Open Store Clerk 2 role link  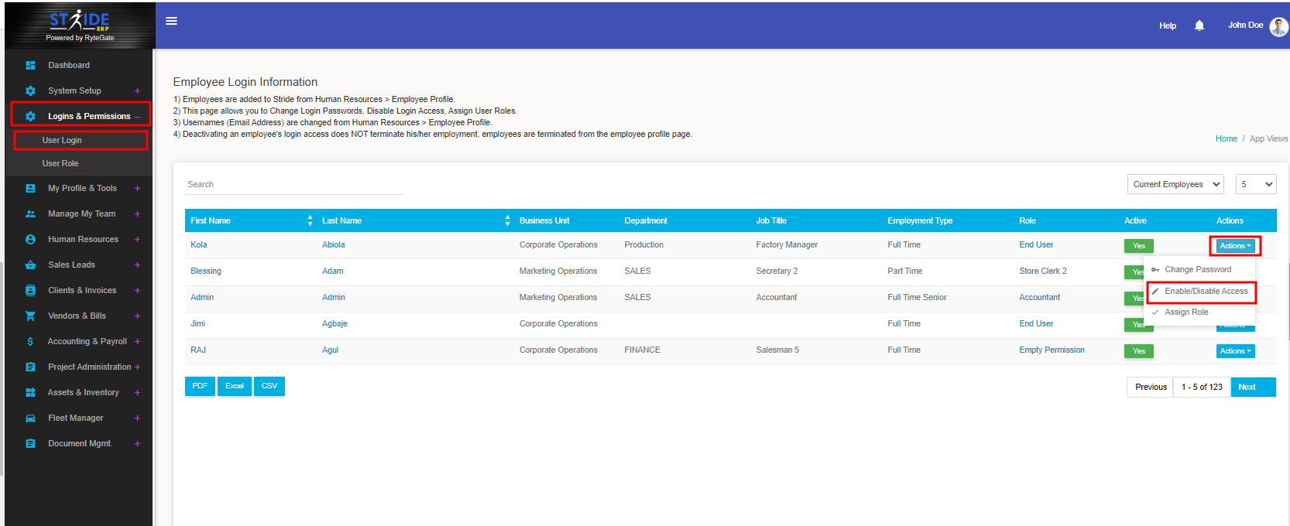point(1043,272)
